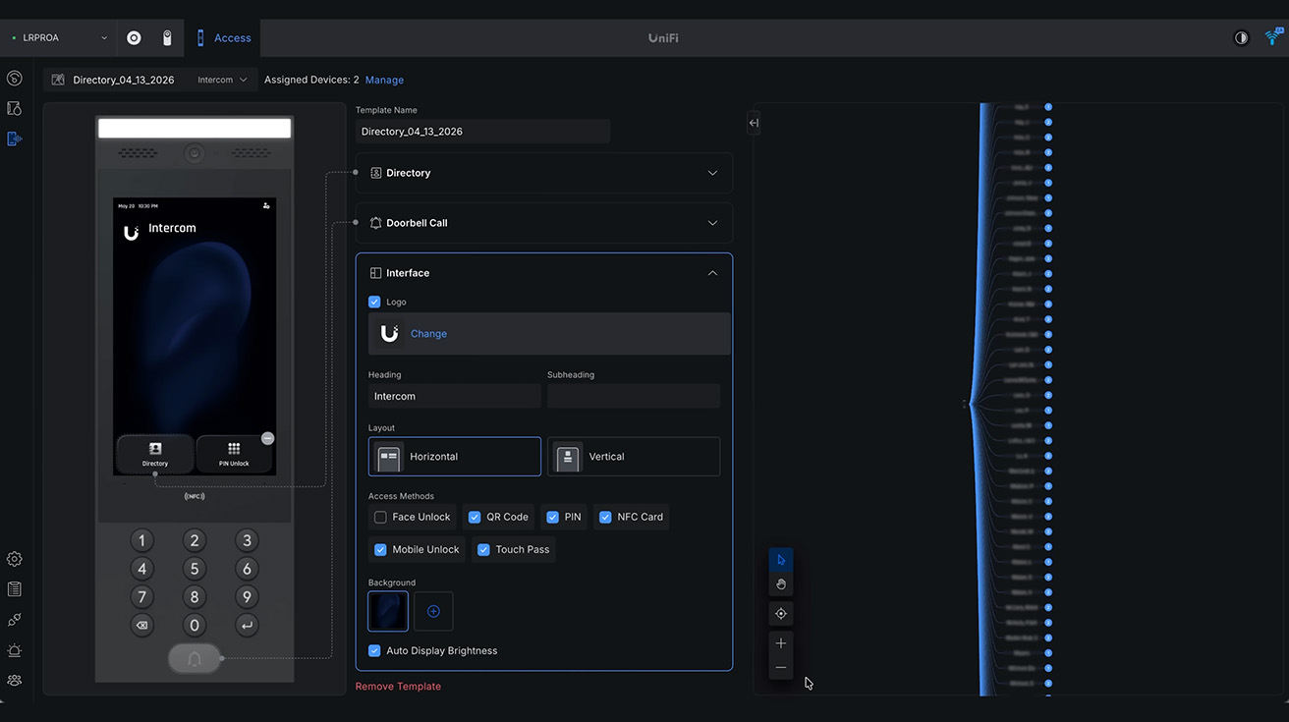The image size is (1289, 722).
Task: Expand the Doorbell Call section
Action: (544, 223)
